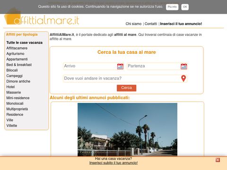227x170 pixels.
Task: Open the Chi siamo page
Action: (133, 24)
